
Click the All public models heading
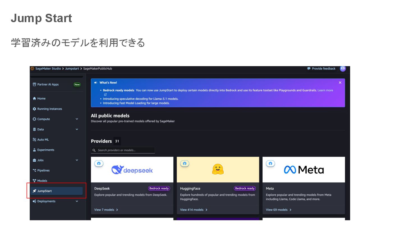[110, 116]
